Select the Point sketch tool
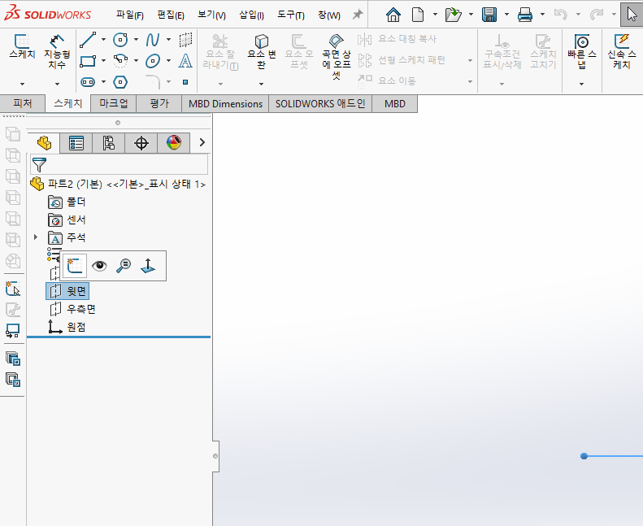This screenshot has height=526, width=643. [x=185, y=82]
